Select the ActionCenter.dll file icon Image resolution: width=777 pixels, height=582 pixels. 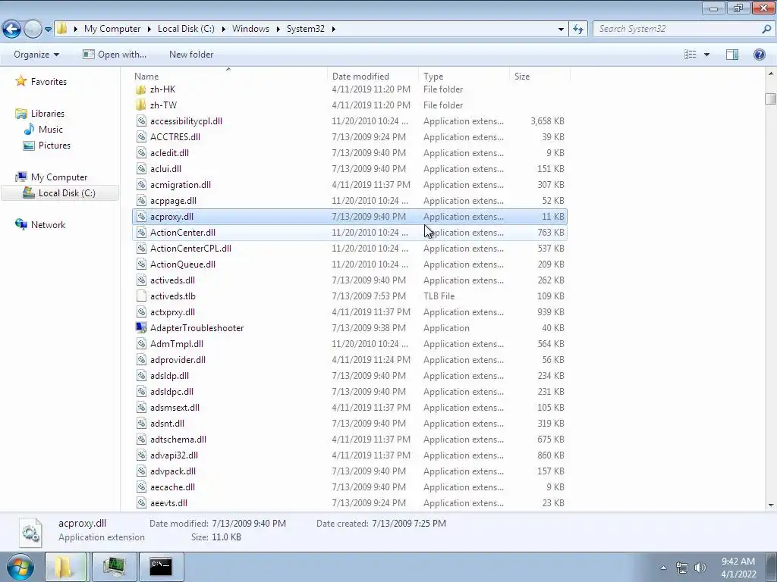(x=141, y=233)
